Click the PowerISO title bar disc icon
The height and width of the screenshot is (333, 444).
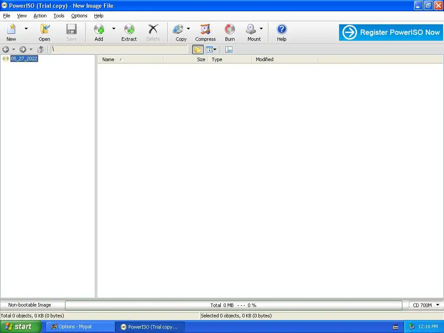click(x=4, y=5)
